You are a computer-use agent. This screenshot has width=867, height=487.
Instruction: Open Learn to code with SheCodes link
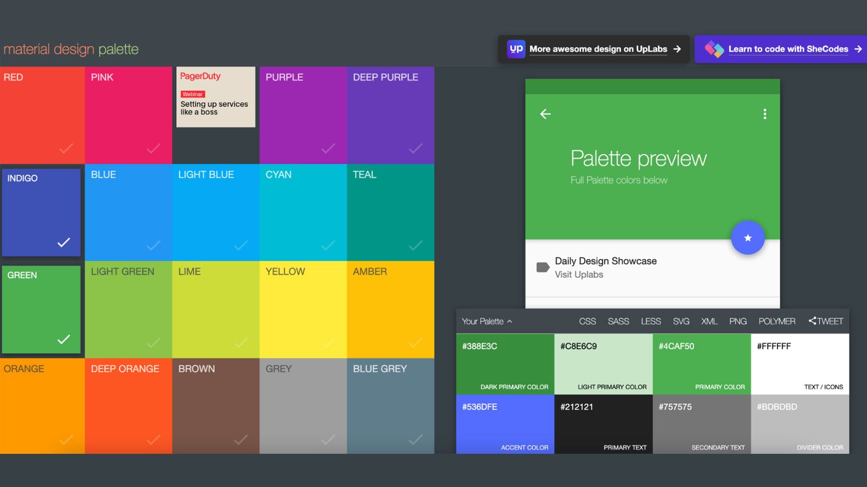point(781,49)
